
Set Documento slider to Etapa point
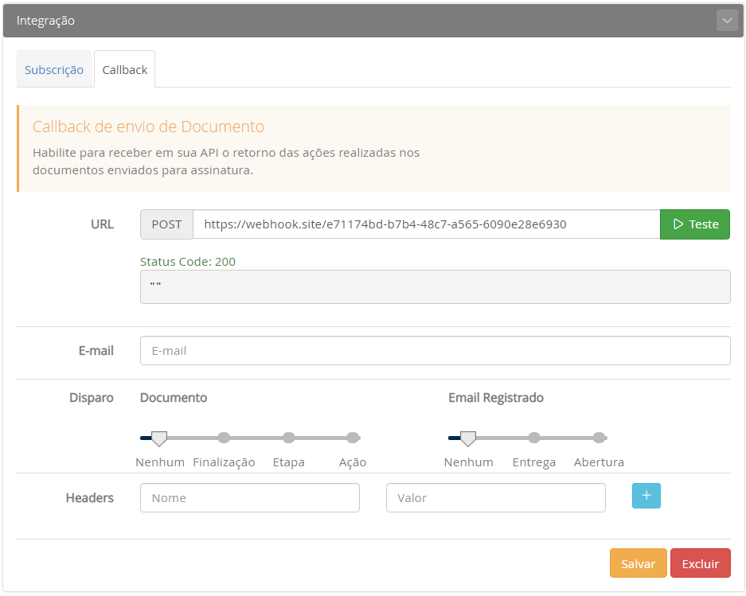tap(289, 438)
